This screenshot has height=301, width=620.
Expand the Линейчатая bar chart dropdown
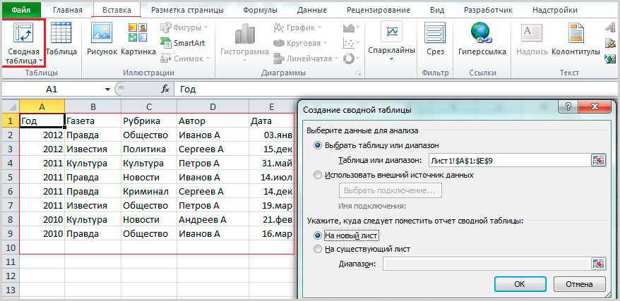pyautogui.click(x=336, y=59)
